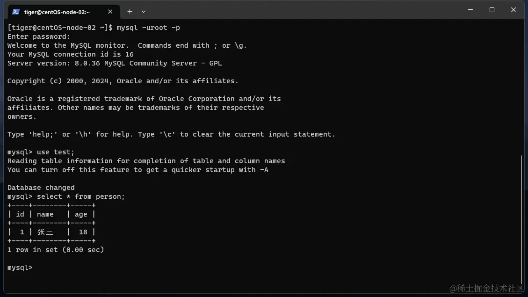Click the "age" column header

tap(81, 214)
